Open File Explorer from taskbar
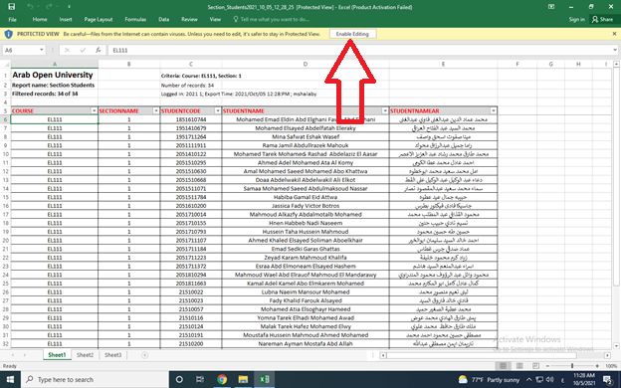This screenshot has width=621, height=388. point(243,379)
